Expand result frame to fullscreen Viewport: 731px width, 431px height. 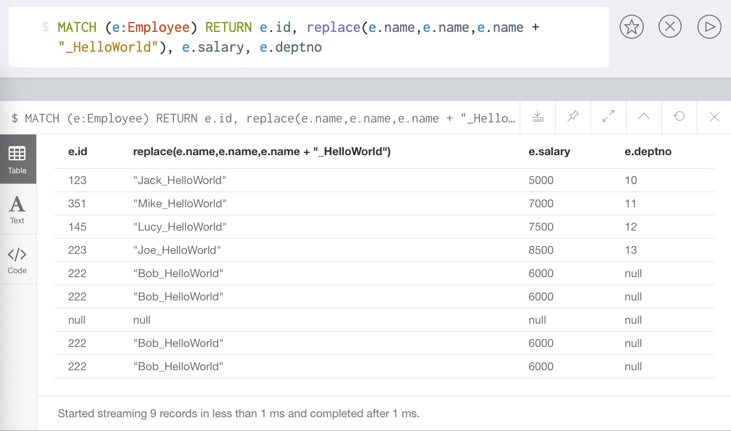(x=608, y=117)
